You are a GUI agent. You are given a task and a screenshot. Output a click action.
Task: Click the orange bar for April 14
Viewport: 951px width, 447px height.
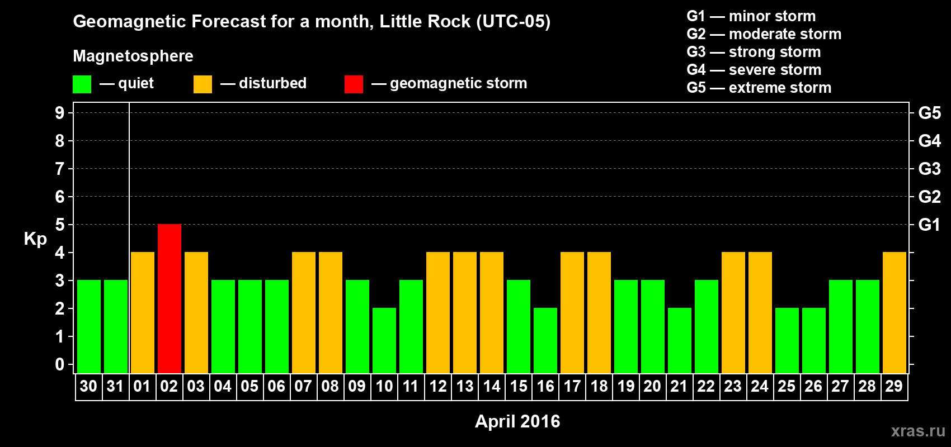[492, 312]
